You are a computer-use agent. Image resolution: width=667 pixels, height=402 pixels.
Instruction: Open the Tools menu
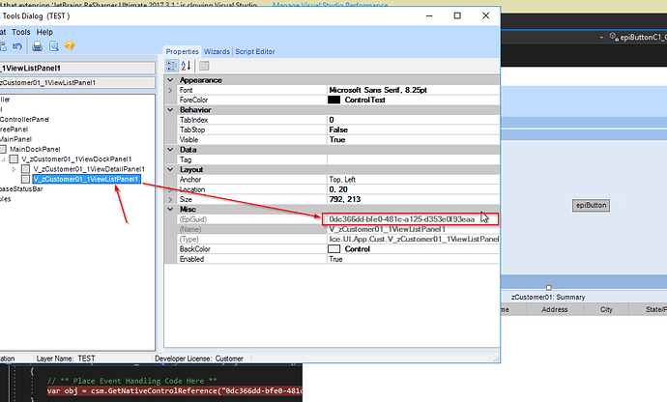[21, 32]
